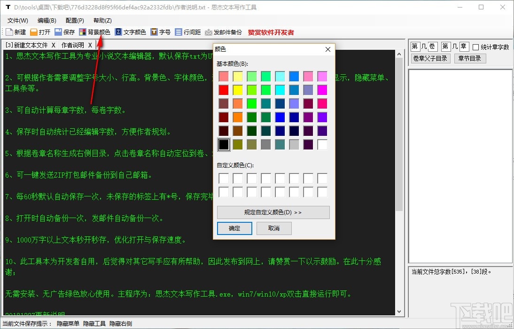Select the cyan swatch in second row

(280, 90)
